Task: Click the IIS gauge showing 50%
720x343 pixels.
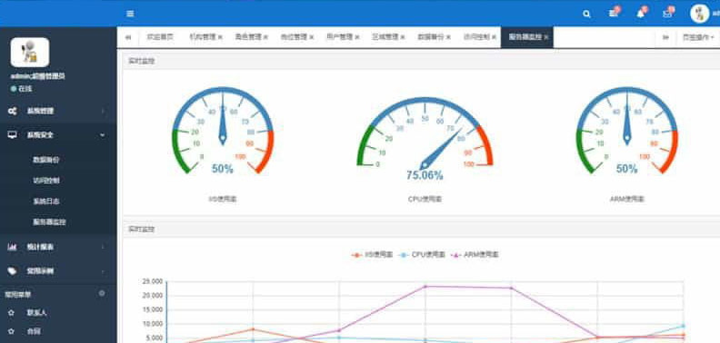Action: [223, 131]
